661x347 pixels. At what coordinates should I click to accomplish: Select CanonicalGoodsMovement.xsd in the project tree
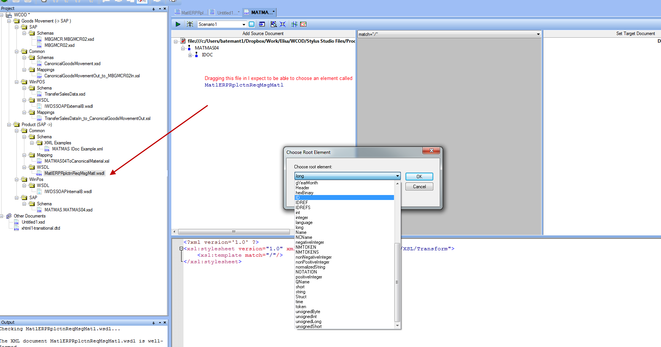pyautogui.click(x=72, y=64)
